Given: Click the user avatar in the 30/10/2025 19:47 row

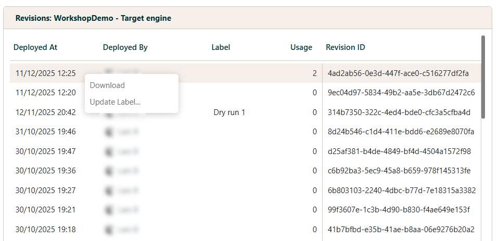Looking at the screenshot, I should pos(109,151).
